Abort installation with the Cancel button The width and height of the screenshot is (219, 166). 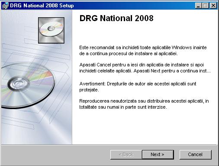click(195, 154)
